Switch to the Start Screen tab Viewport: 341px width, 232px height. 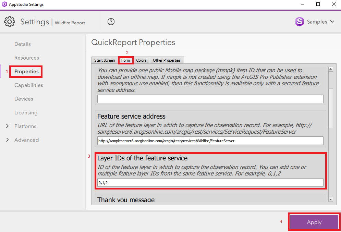(x=105, y=60)
